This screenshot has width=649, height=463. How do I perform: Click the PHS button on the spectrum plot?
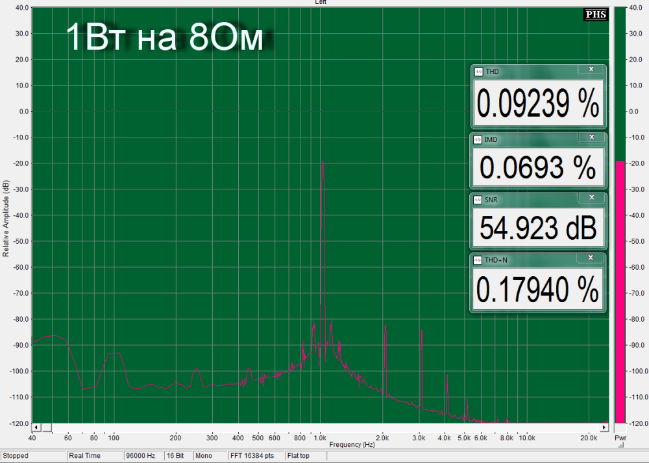pyautogui.click(x=596, y=14)
